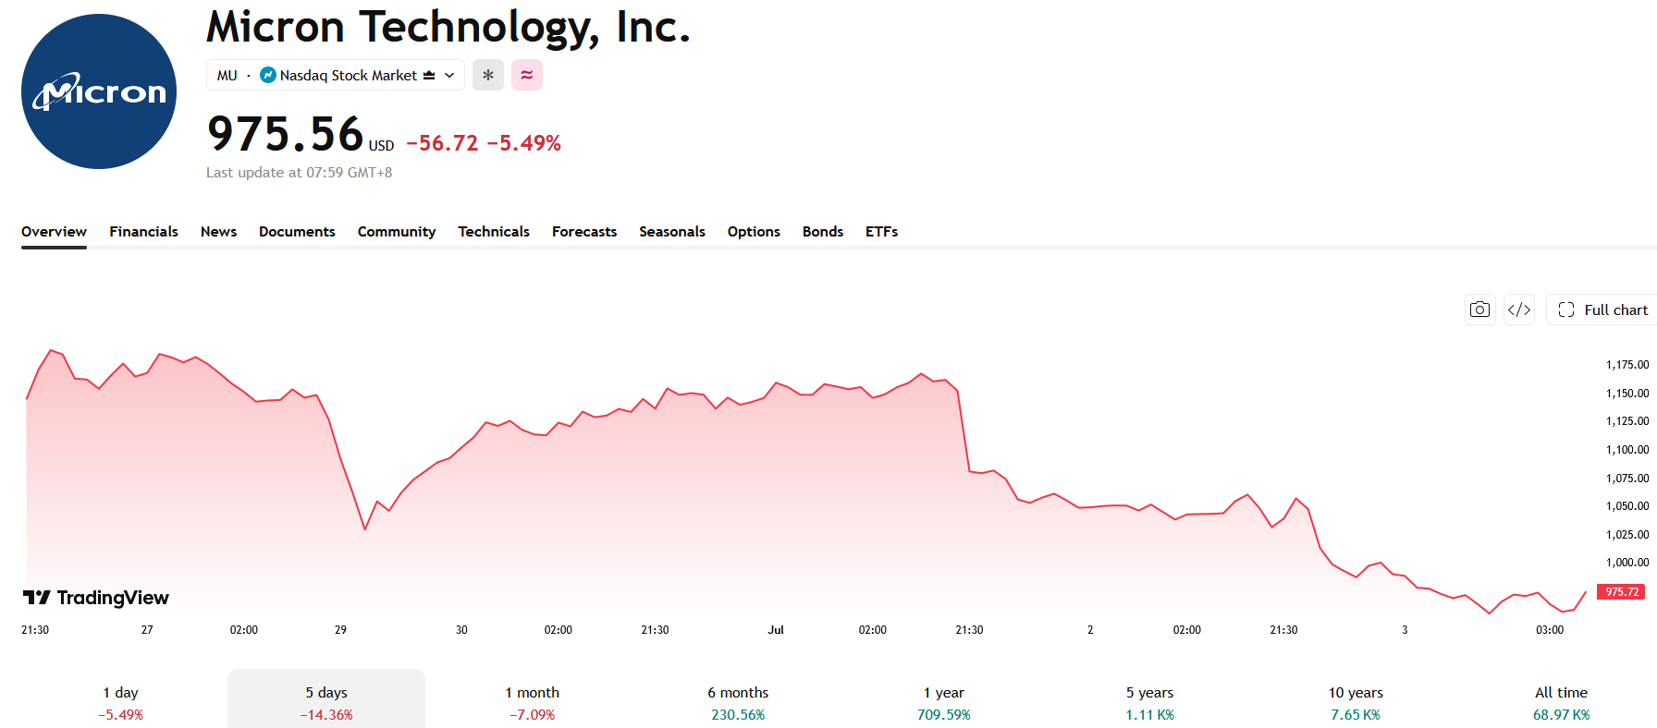Take a chart snapshot with camera icon
Viewport: 1657px width, 728px height.
1480,309
